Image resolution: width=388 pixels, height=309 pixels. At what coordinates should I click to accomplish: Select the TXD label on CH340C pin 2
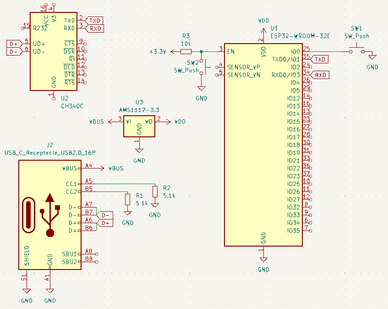click(94, 21)
